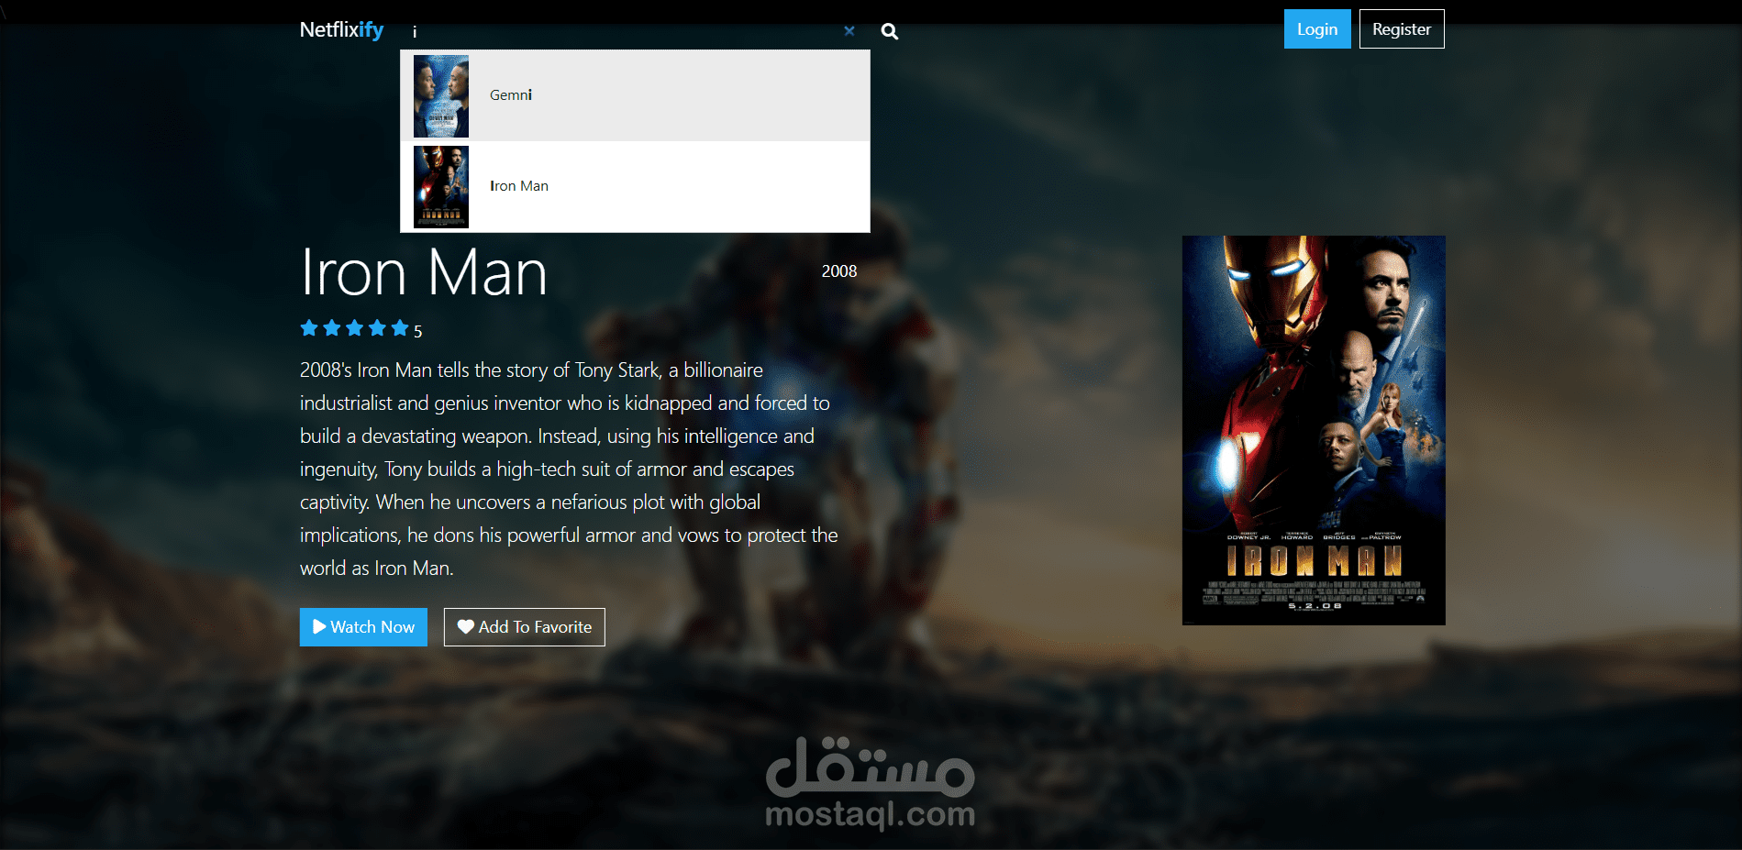The image size is (1742, 850).
Task: Open the large Iron Man movie poster
Action: click(1314, 430)
